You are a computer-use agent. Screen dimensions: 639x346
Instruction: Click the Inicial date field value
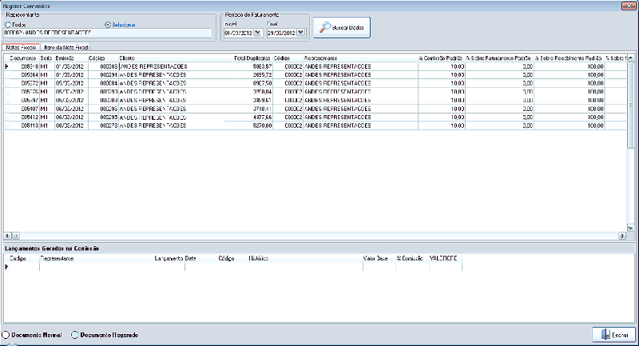pos(238,33)
